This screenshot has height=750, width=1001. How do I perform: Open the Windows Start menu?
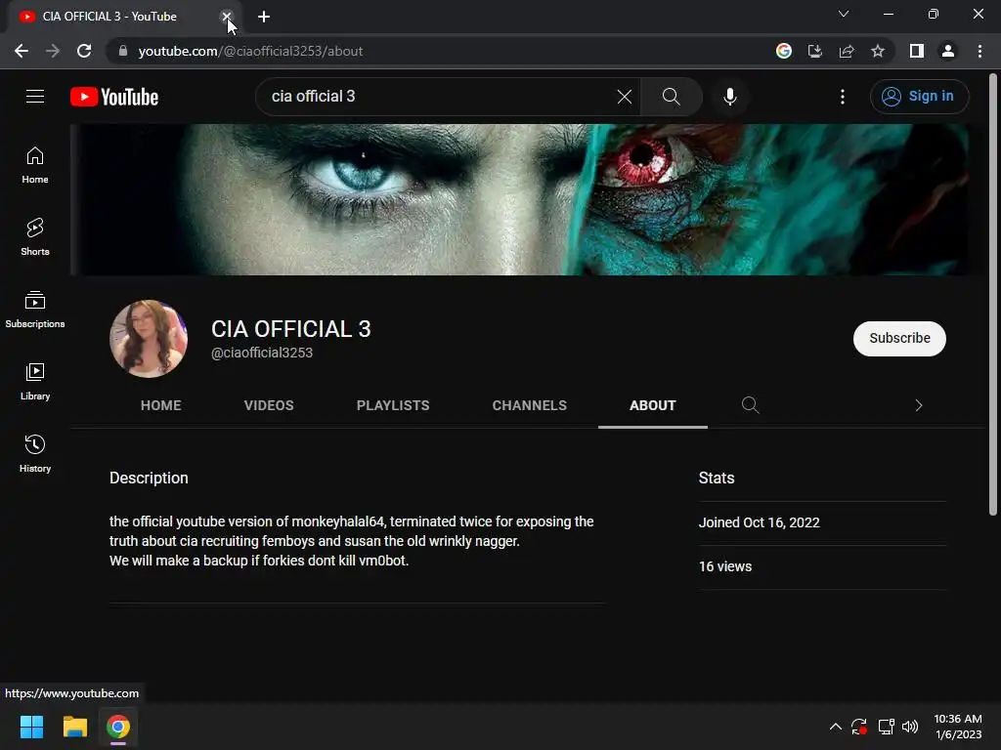point(31,727)
